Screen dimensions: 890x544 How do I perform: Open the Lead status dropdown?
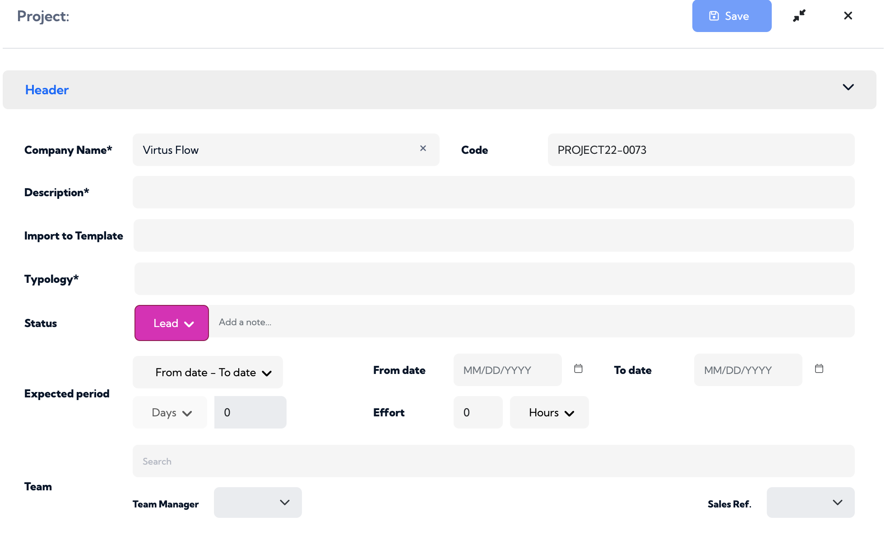coord(172,323)
